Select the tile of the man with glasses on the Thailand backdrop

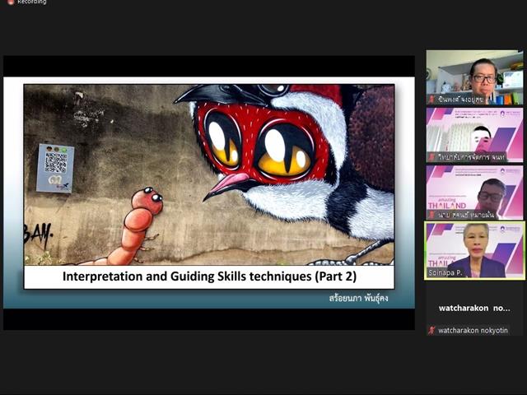474,193
